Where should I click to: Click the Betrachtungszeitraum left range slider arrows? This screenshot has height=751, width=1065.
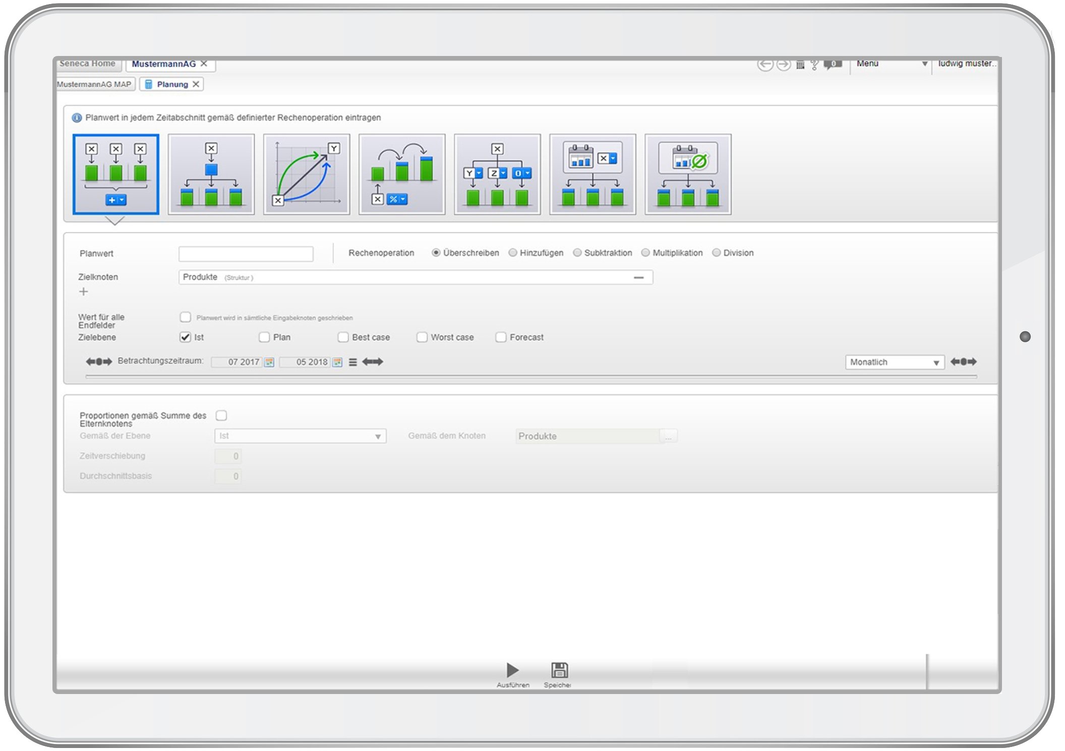[99, 362]
